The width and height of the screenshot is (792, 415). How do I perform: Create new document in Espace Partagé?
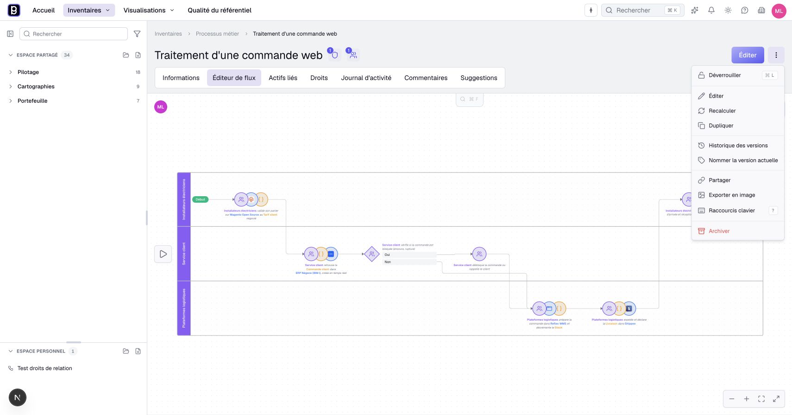click(138, 55)
